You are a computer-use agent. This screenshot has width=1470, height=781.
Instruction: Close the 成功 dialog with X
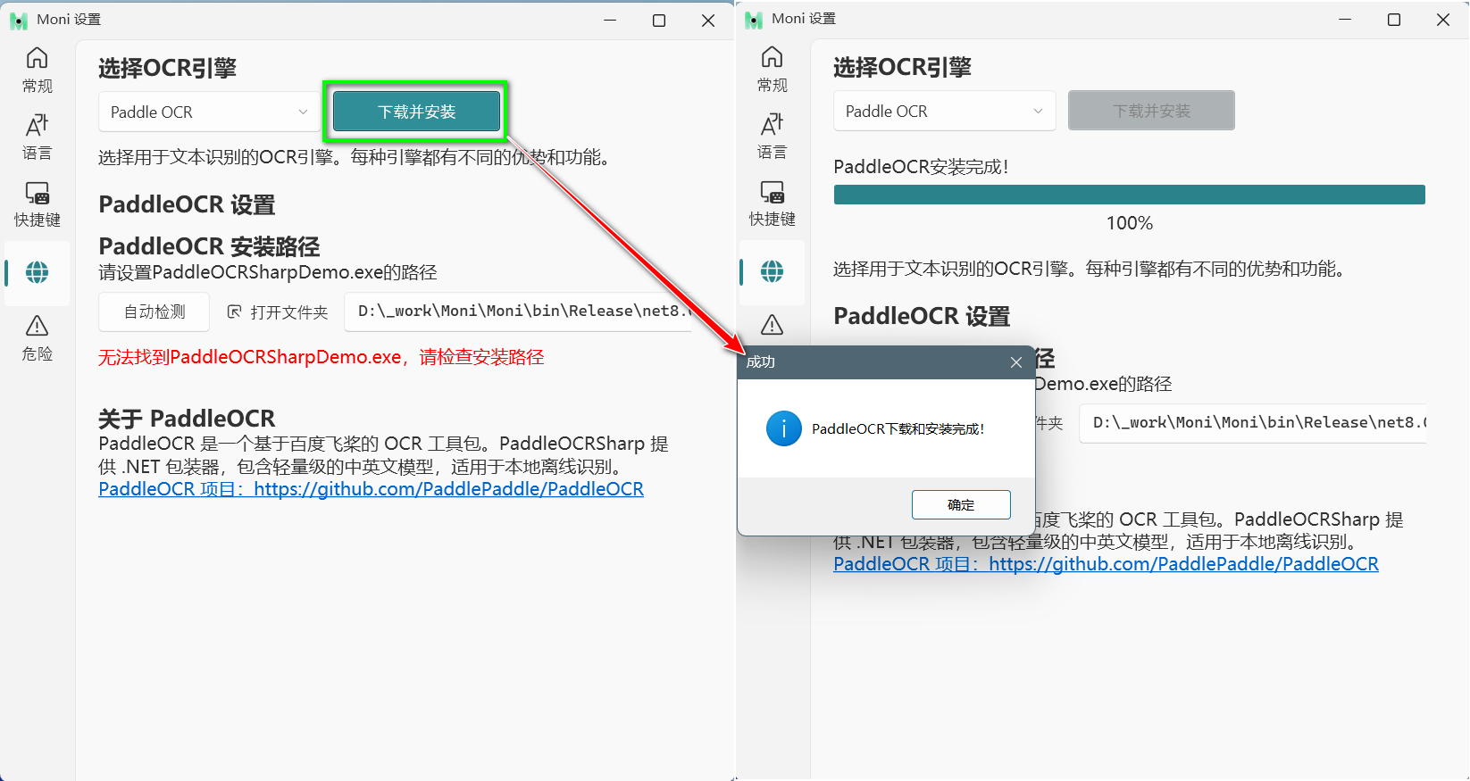(x=1015, y=362)
